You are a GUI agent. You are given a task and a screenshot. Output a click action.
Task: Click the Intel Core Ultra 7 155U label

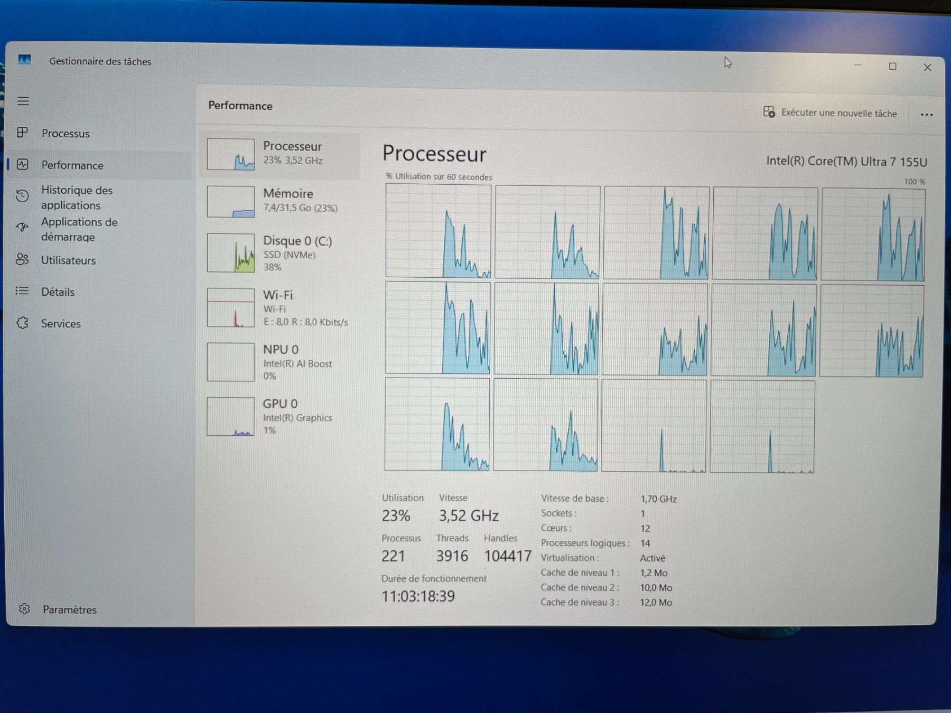tap(846, 162)
